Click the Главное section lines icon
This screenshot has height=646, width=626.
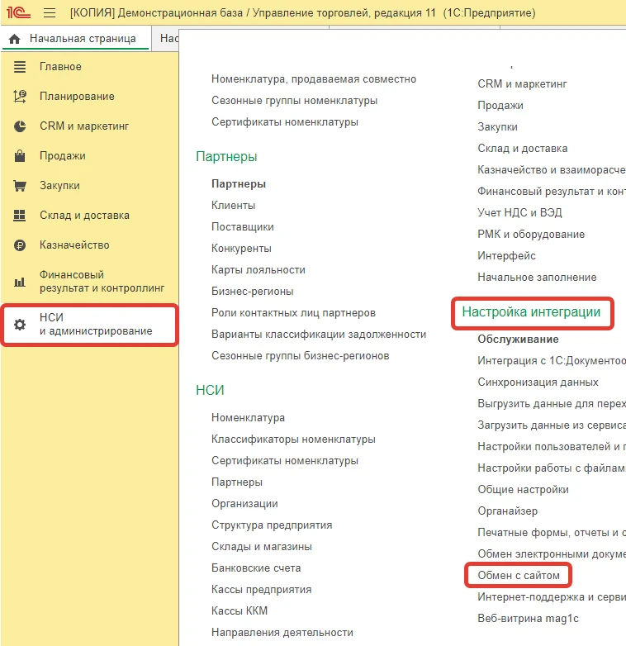[x=21, y=67]
